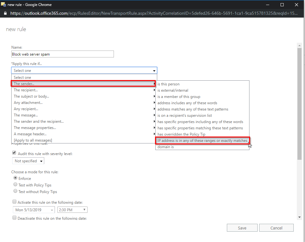
Task: Enable "Activate this rule on the following date"
Action: (14, 202)
